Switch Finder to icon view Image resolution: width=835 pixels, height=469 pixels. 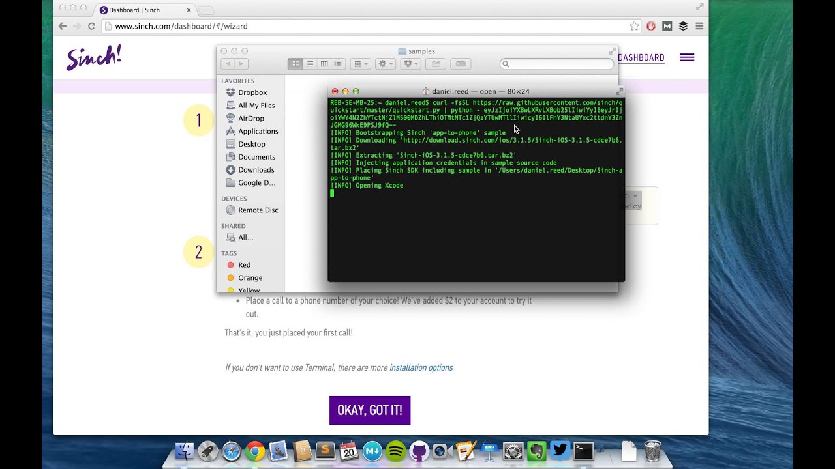coord(296,64)
